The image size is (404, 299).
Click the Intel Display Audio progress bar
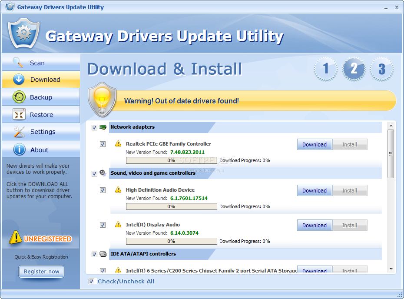pyautogui.click(x=171, y=241)
